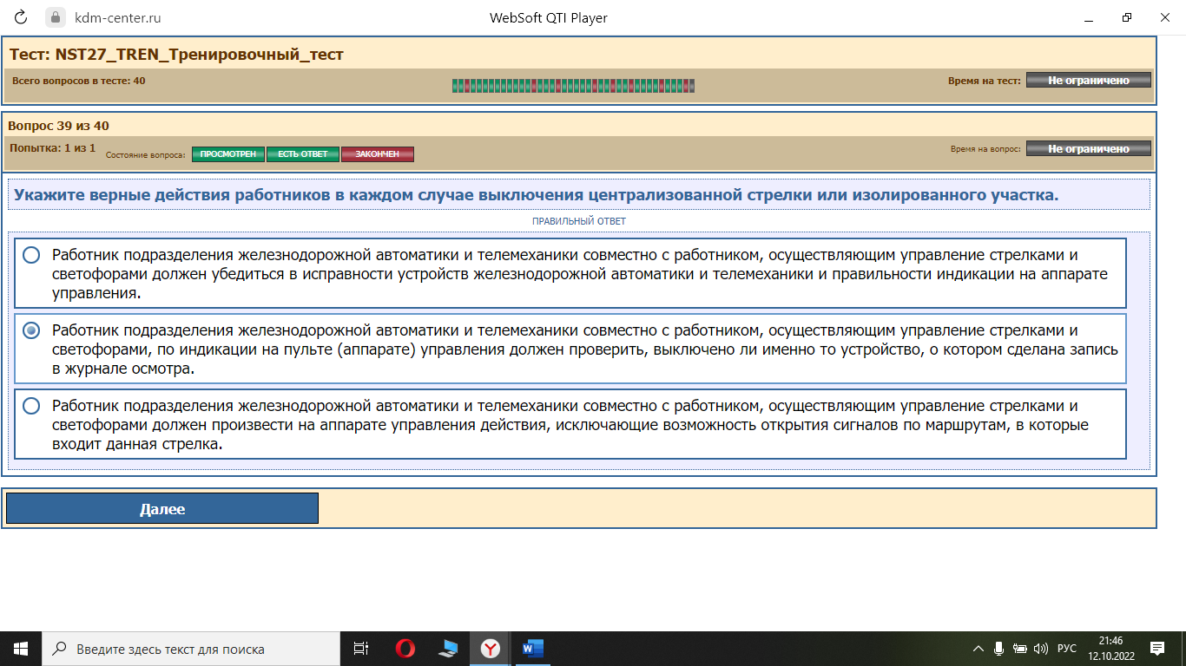Click the ПРОСМОТРЕН status indicator

click(x=227, y=154)
